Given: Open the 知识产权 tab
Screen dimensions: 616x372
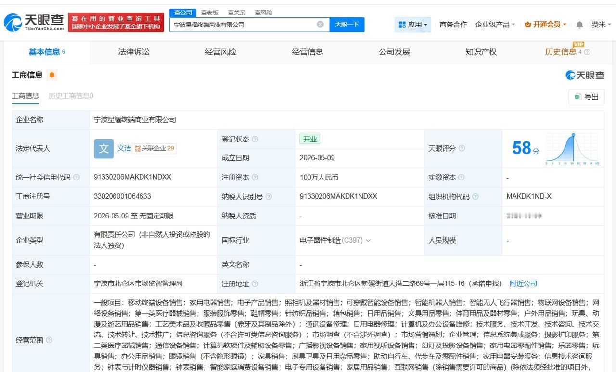Looking at the screenshot, I should click(x=481, y=52).
